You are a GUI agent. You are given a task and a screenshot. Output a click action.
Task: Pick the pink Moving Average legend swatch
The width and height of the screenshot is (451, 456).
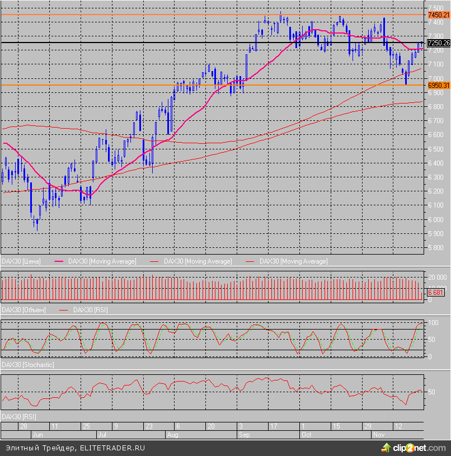[x=59, y=261]
